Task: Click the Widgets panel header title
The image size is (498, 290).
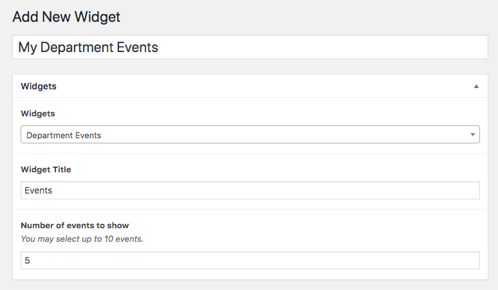Action: (x=39, y=86)
